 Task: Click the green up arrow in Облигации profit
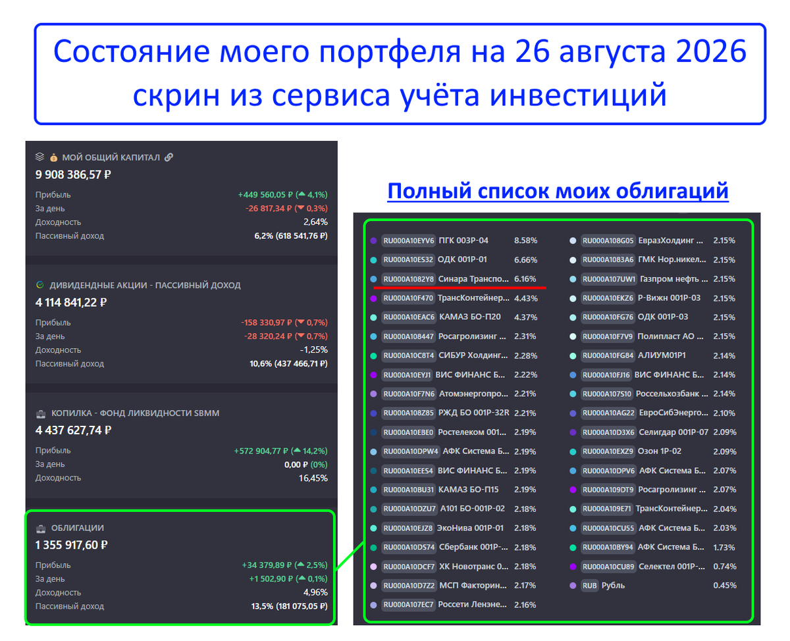pyautogui.click(x=300, y=565)
